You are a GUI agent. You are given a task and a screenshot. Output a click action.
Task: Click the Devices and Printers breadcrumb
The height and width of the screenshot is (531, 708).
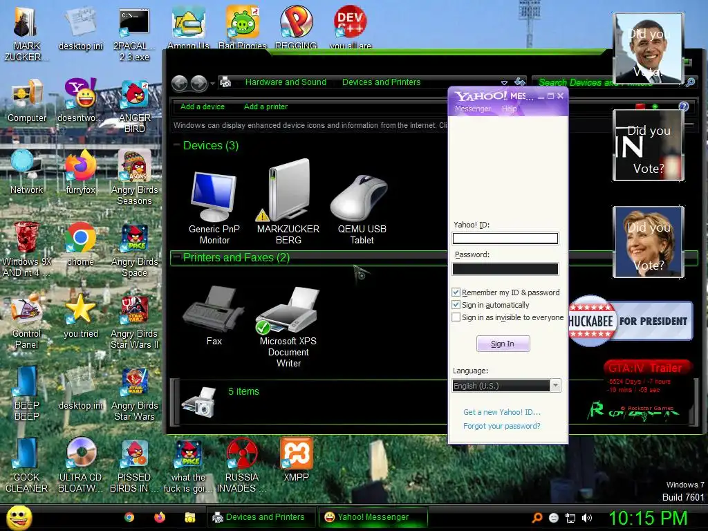(381, 82)
